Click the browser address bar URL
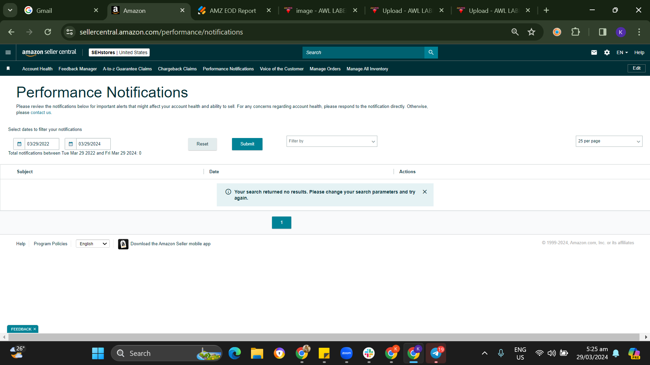650x365 pixels. point(161,32)
